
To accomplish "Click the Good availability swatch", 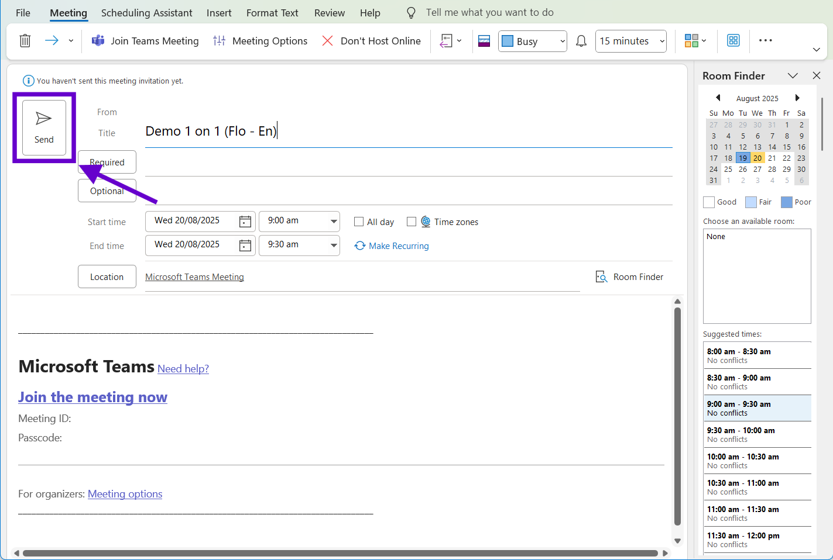I will [x=709, y=202].
